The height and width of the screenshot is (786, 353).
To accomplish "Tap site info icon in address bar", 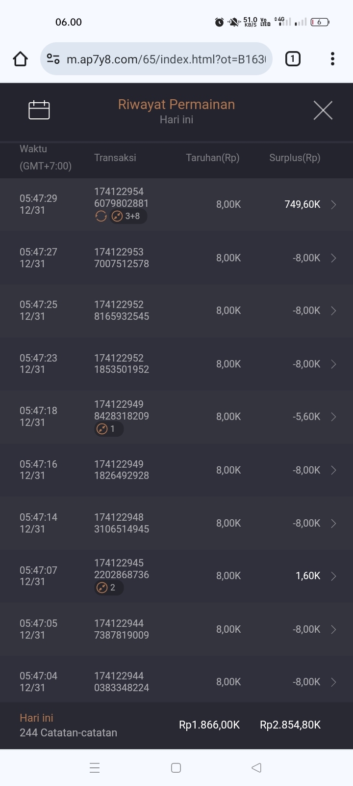I will coord(53,59).
